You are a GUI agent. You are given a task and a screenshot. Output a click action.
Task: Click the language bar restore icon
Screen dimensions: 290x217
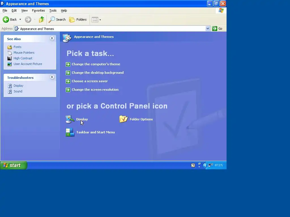pyautogui.click(x=199, y=164)
